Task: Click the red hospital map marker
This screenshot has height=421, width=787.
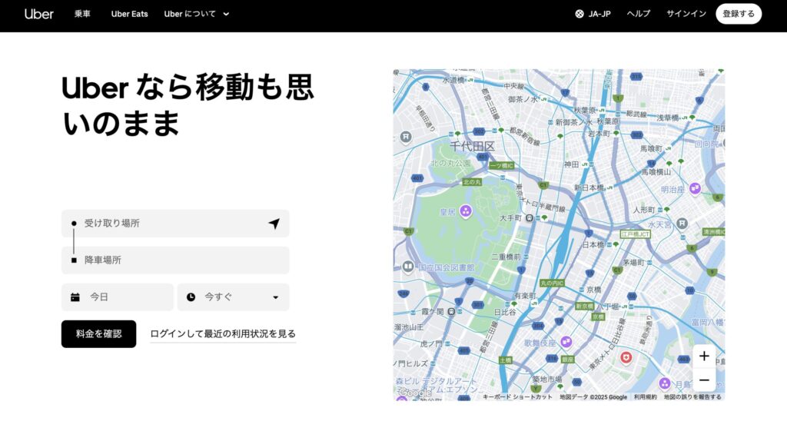Action: [x=626, y=357]
